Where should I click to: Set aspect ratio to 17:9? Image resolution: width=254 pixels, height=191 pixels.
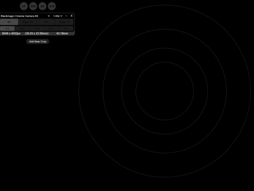(37, 28)
